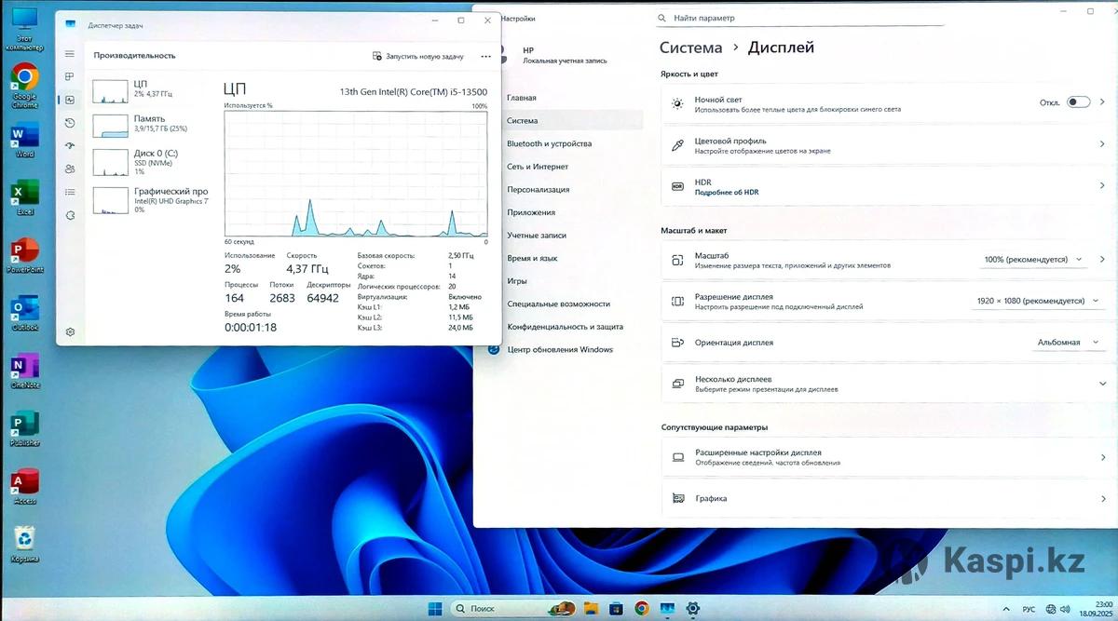Click Run new task button
The width and height of the screenshot is (1118, 621).
pos(417,56)
